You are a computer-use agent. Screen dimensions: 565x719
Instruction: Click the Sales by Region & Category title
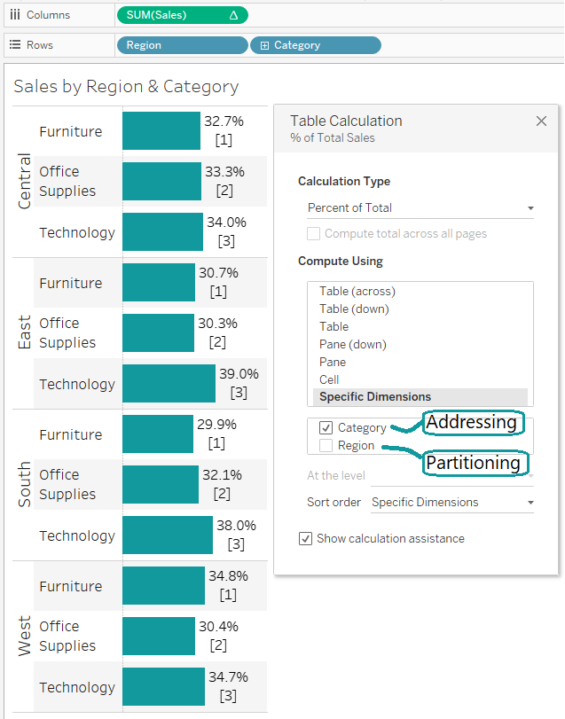point(127,87)
